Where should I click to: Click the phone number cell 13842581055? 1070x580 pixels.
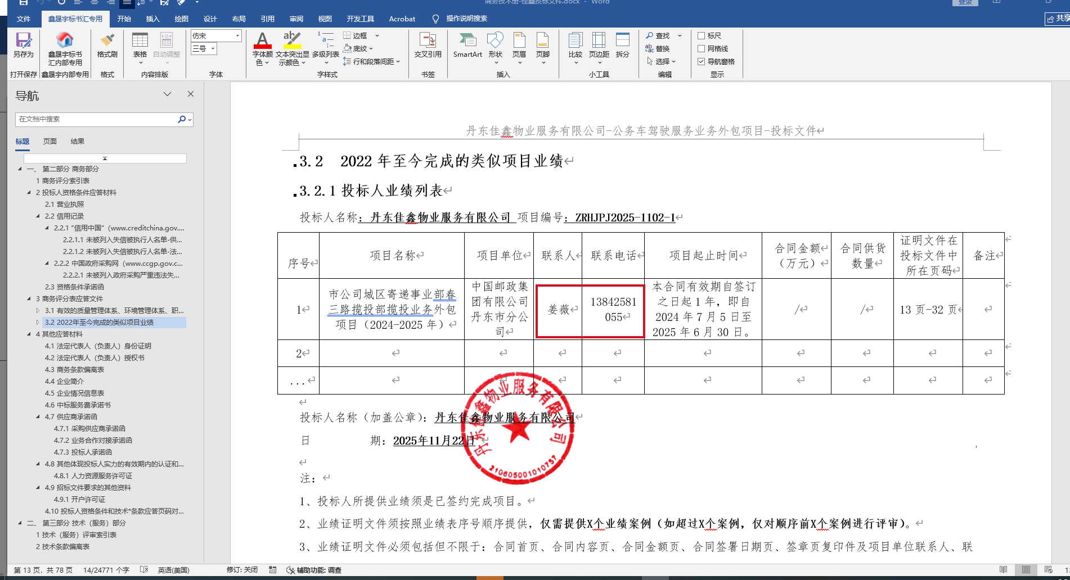pos(613,309)
